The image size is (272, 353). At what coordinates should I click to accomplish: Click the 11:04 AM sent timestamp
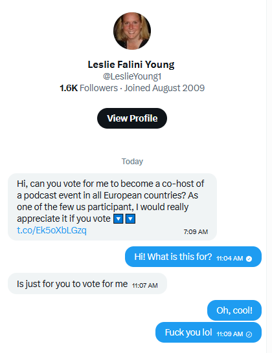pyautogui.click(x=230, y=258)
